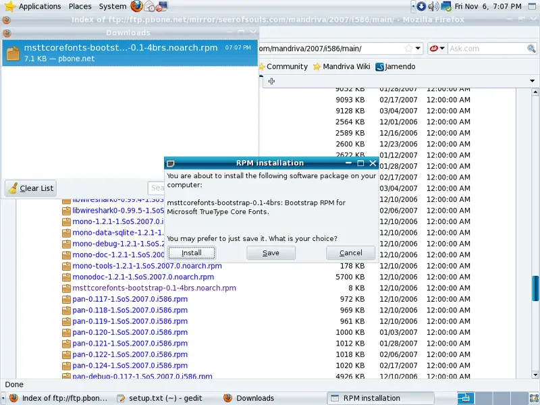
Task: Click Save in RPM installation dialog
Action: tap(271, 252)
